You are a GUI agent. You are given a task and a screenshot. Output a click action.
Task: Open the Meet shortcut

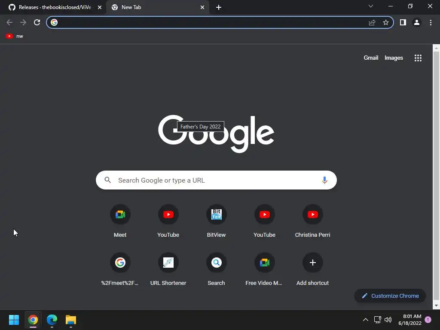(x=120, y=221)
